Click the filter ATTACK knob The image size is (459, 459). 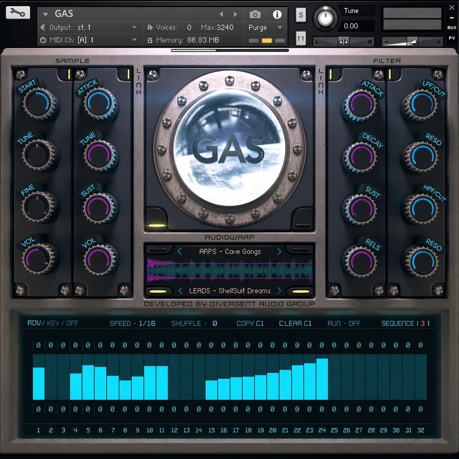click(x=360, y=105)
